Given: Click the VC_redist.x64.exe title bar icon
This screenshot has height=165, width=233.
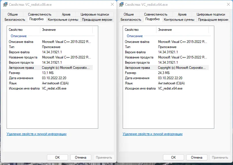Looking at the screenshot, I should (x=122, y=5).
